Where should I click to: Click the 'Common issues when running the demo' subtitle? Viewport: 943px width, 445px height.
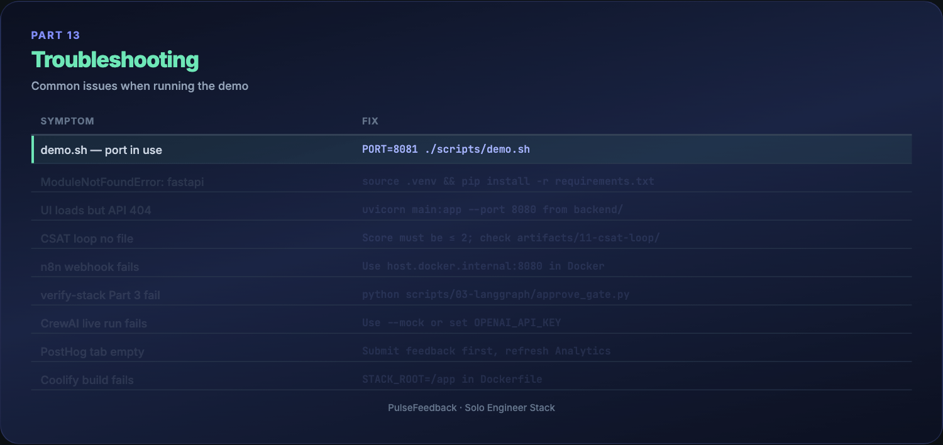(140, 86)
